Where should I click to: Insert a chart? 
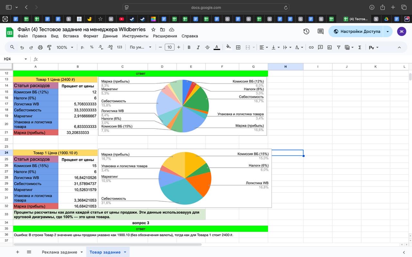coord(330,47)
